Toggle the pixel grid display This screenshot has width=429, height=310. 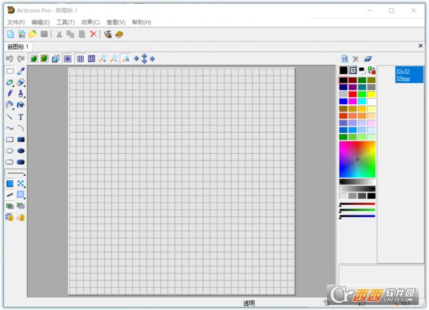click(x=80, y=59)
